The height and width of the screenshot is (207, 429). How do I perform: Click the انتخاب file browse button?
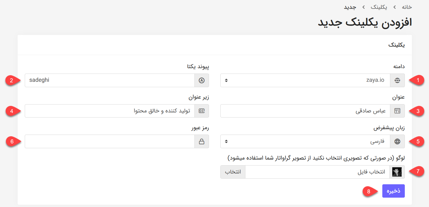click(233, 172)
